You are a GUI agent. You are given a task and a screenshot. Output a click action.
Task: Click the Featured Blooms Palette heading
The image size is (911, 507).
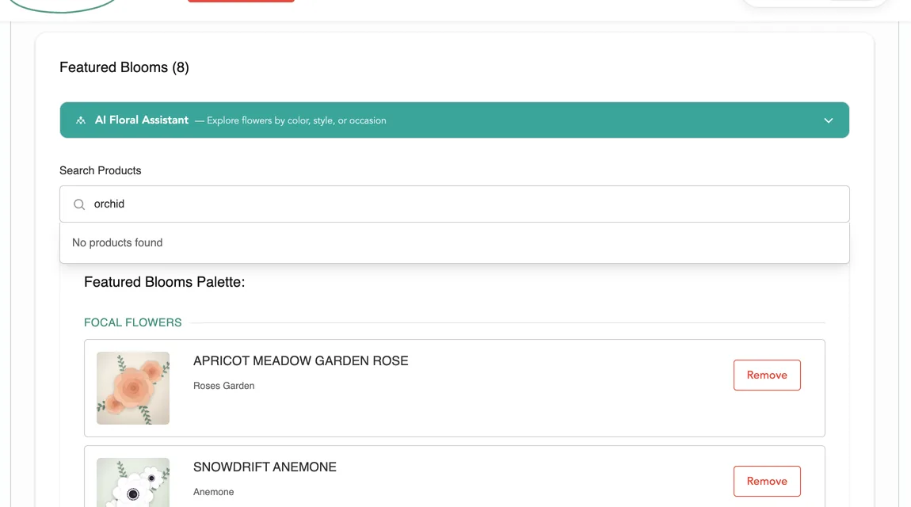[165, 282]
